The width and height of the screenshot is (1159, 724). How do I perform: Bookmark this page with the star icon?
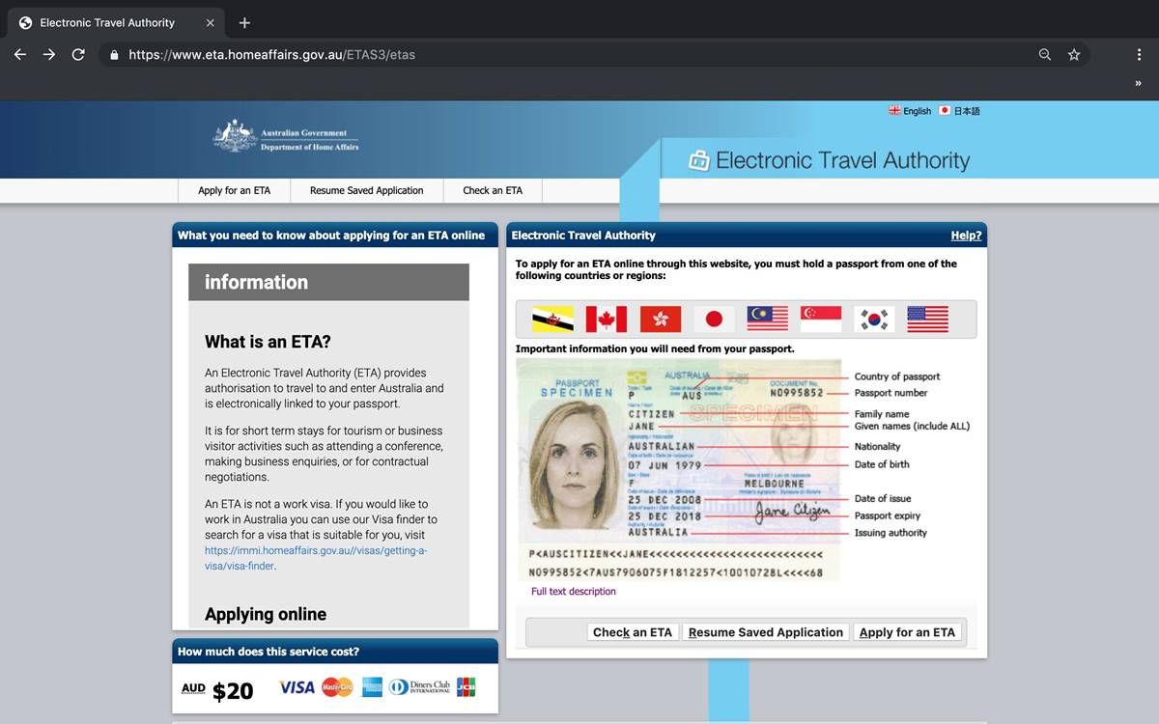pos(1074,55)
